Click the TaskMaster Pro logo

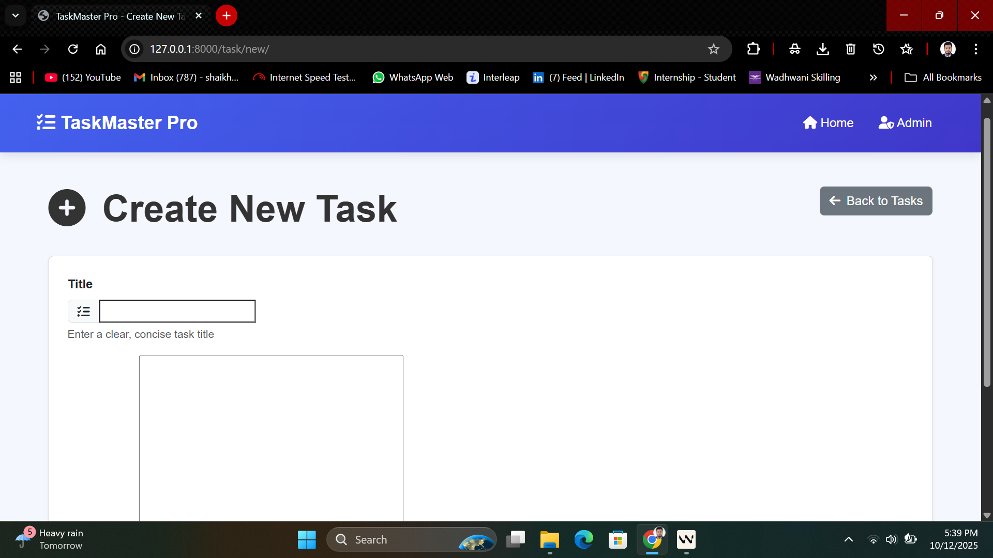(x=117, y=122)
